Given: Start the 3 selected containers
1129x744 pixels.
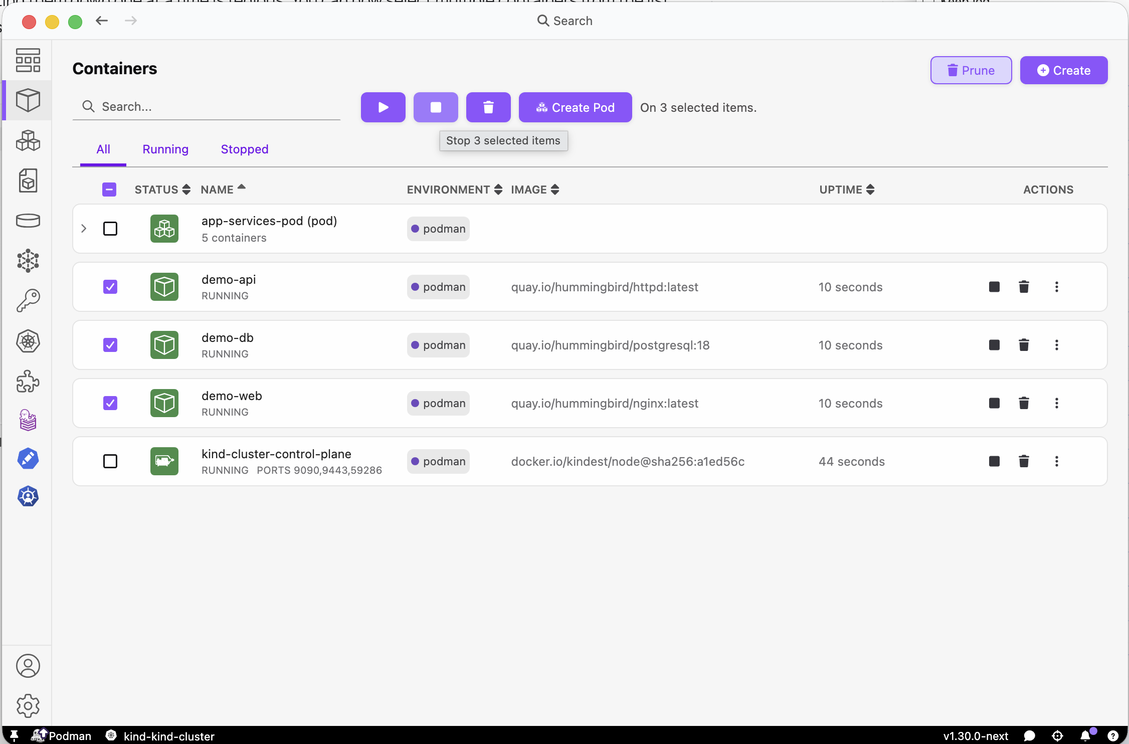Looking at the screenshot, I should [383, 107].
